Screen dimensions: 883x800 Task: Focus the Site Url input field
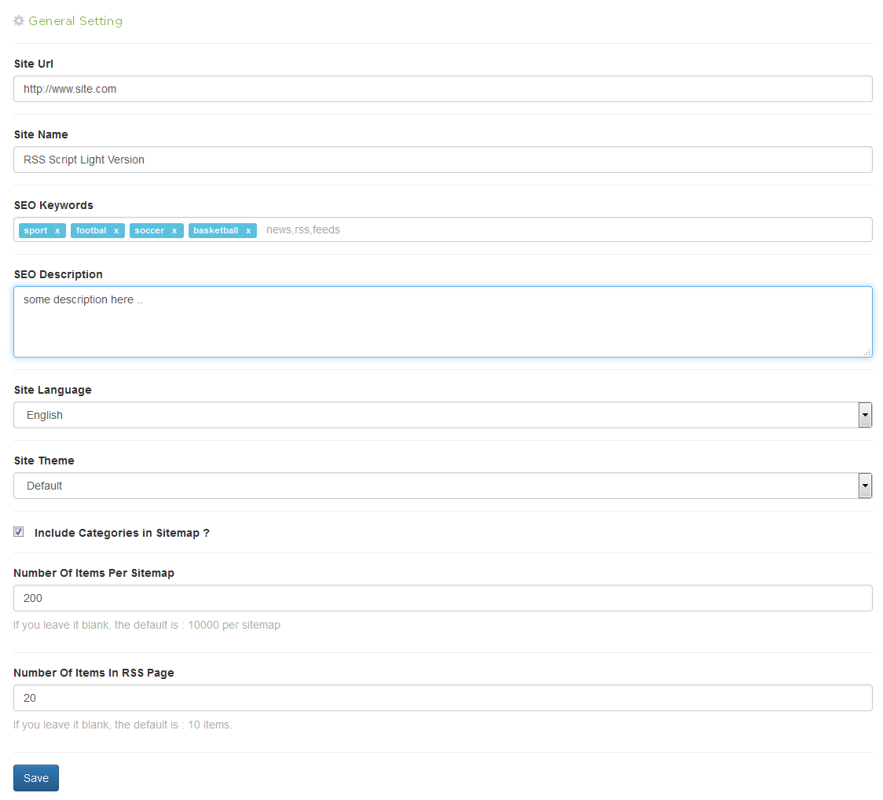coord(442,89)
